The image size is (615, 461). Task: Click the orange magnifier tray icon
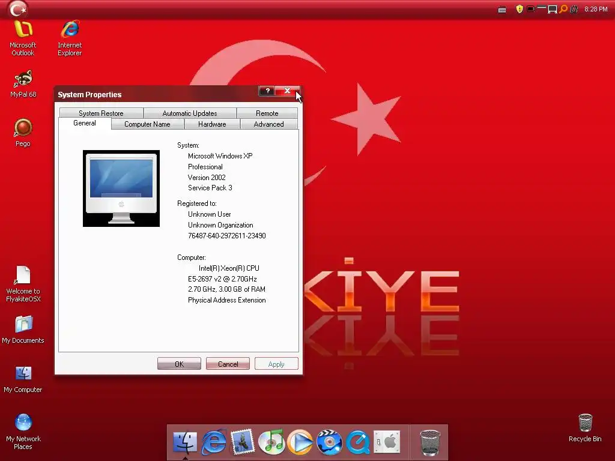click(563, 8)
